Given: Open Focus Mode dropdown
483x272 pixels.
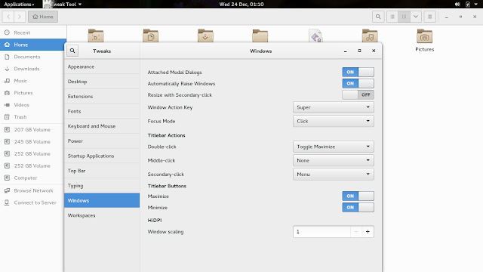Looking at the screenshot, I should (x=334, y=121).
